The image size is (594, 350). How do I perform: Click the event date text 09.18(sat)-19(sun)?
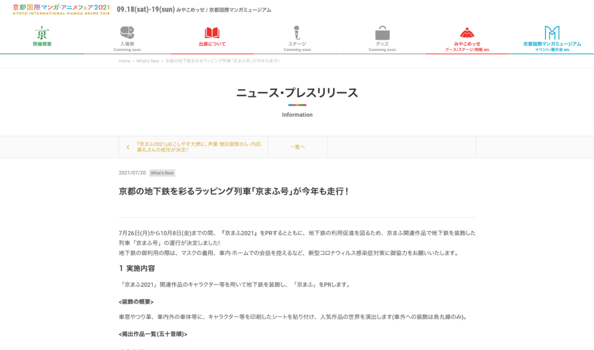[146, 9]
